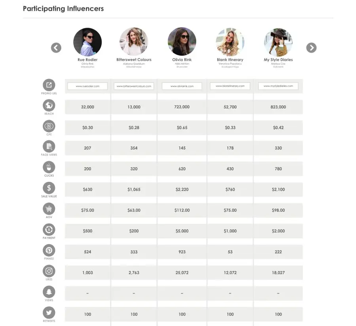Select the Olivia Rink name link
356x326 pixels.
(x=182, y=60)
